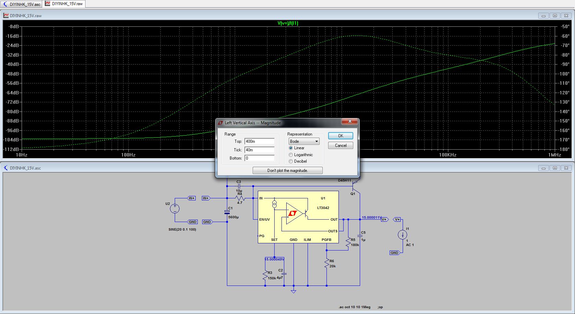Select capacitor C5 1µ symbol
575x314 pixels.
pyautogui.click(x=360, y=236)
